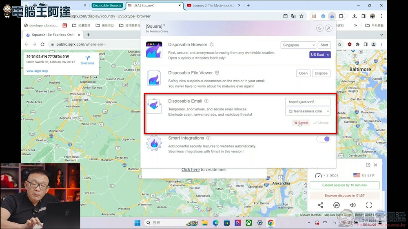Open the ad blocker shield icon in inner browser
Viewport: 408px width, 229px height.
tap(350, 44)
